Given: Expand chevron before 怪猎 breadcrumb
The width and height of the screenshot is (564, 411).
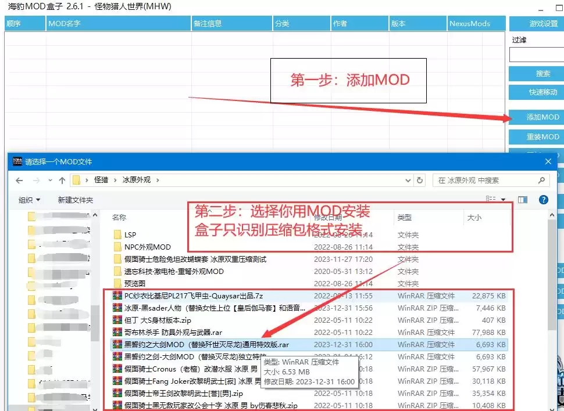Looking at the screenshot, I should [87, 180].
